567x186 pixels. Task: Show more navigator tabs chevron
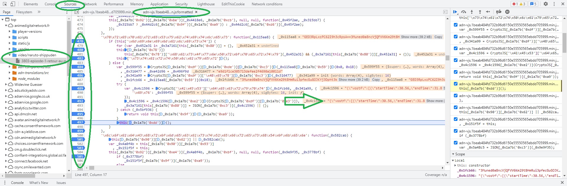point(39,12)
